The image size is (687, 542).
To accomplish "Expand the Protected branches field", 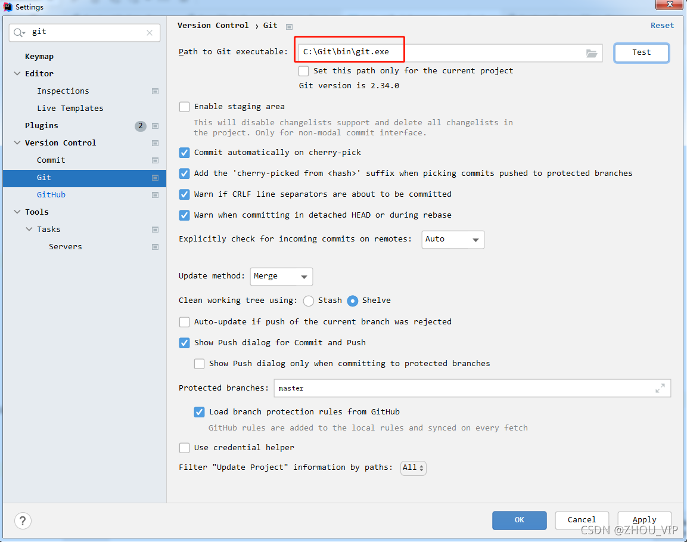I will coord(660,388).
